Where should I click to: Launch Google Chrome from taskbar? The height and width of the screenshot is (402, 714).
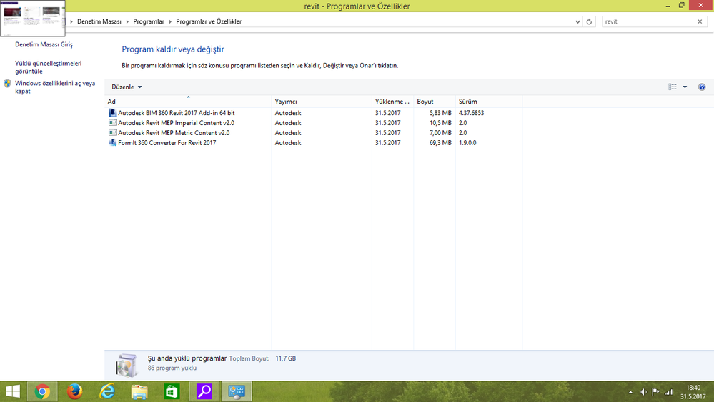(x=42, y=391)
